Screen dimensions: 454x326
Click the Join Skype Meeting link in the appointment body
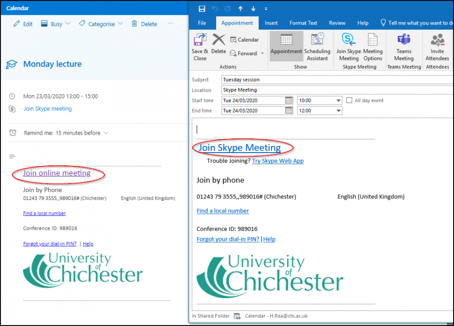coord(239,148)
